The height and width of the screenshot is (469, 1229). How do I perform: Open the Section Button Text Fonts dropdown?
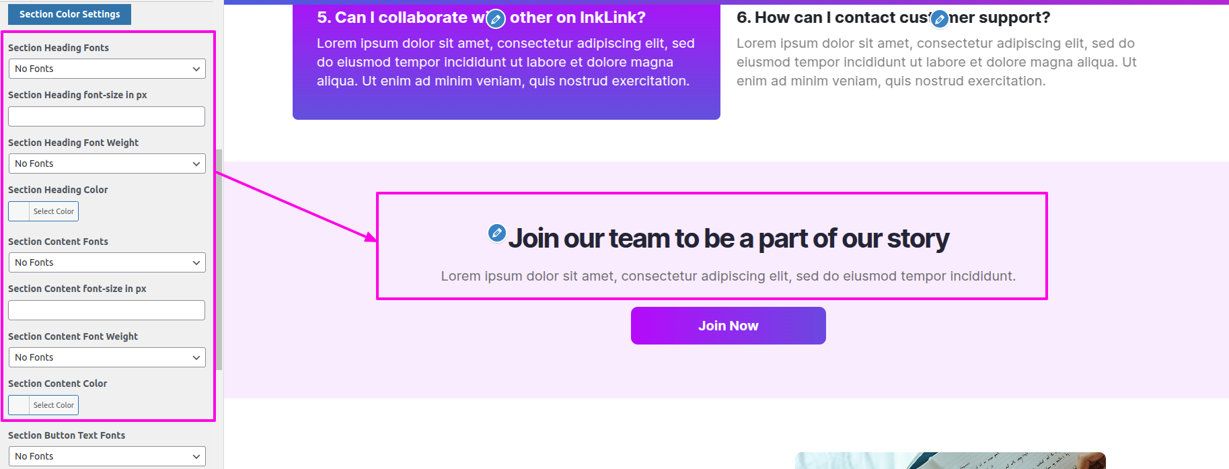point(107,456)
